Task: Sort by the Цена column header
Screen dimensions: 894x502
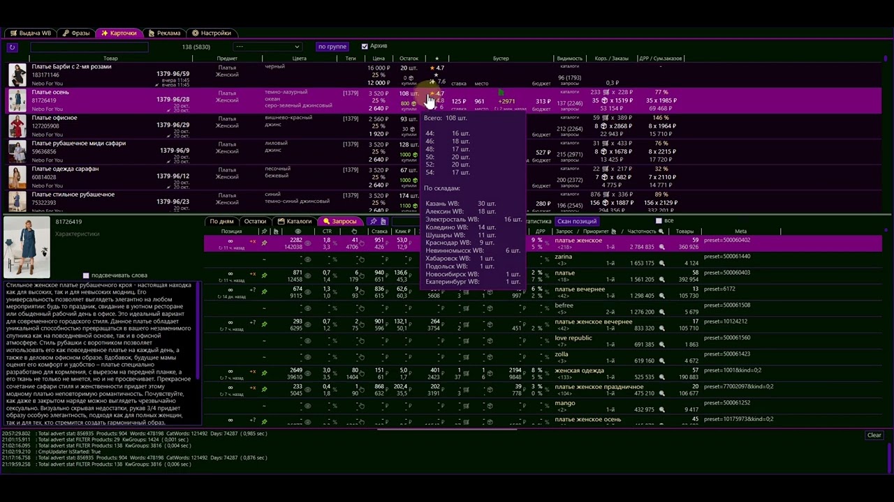Action: point(379,59)
